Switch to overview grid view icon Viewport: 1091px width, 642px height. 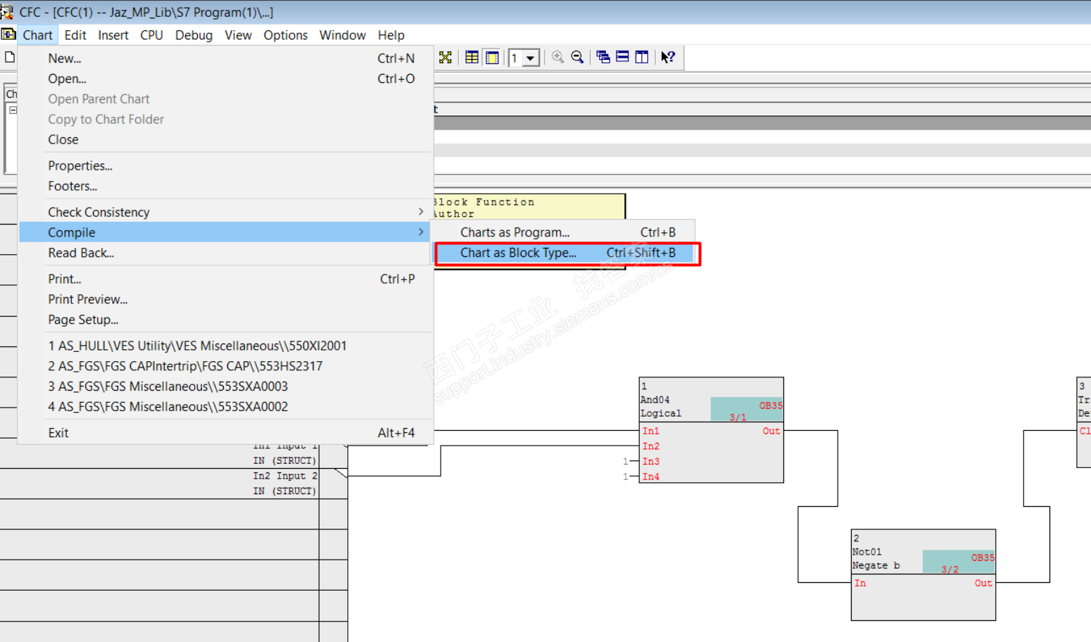click(472, 58)
